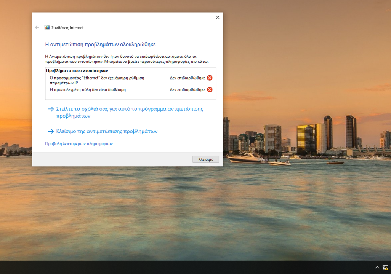
Task: Click the Συνδέσεις Internet window title text
Action: point(67,28)
